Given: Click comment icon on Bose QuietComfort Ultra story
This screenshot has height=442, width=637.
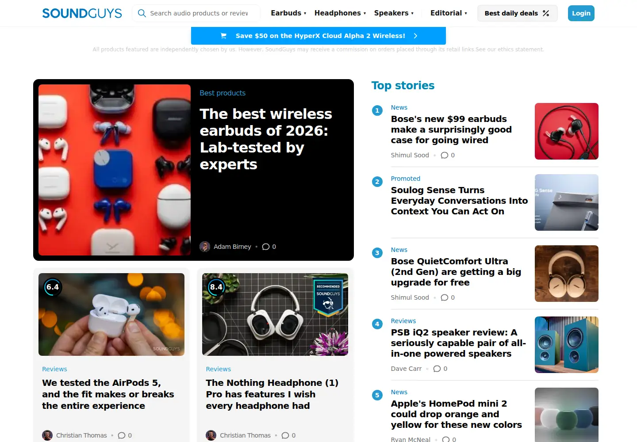Looking at the screenshot, I should point(445,297).
